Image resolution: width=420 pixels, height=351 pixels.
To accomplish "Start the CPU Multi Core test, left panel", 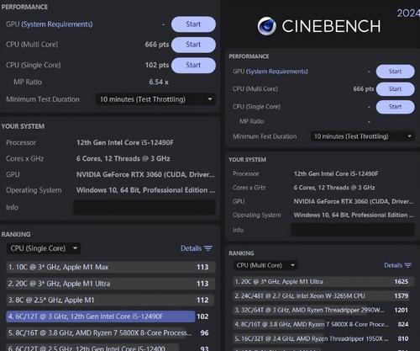I will click(x=193, y=45).
